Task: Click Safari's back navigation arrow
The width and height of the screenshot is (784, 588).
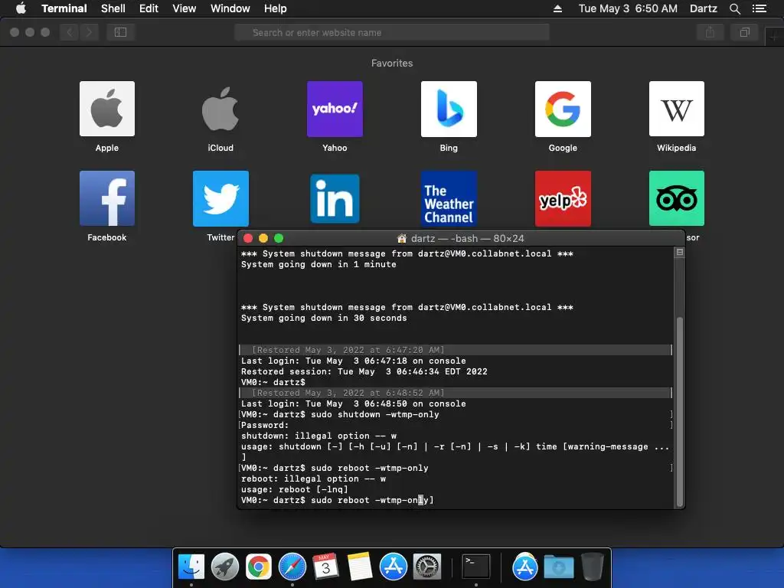Action: tap(70, 32)
